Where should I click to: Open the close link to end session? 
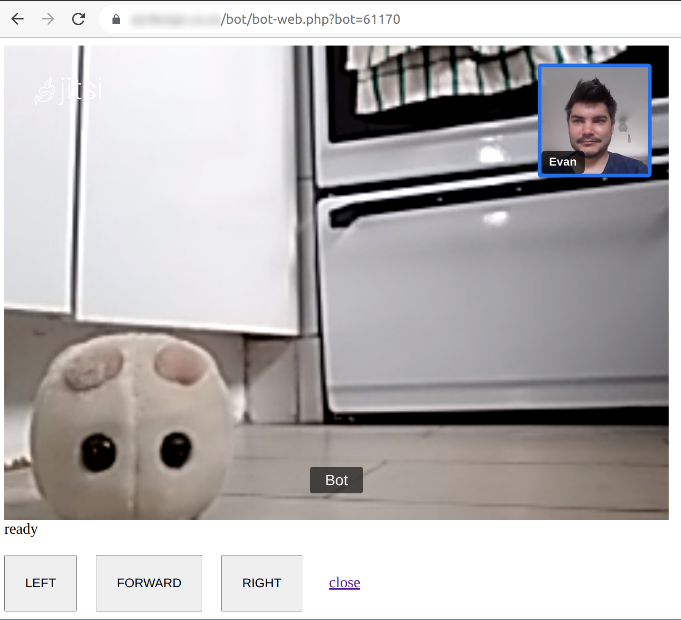pos(344,583)
